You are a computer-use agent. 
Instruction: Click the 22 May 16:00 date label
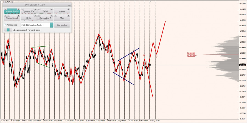click(x=155, y=121)
